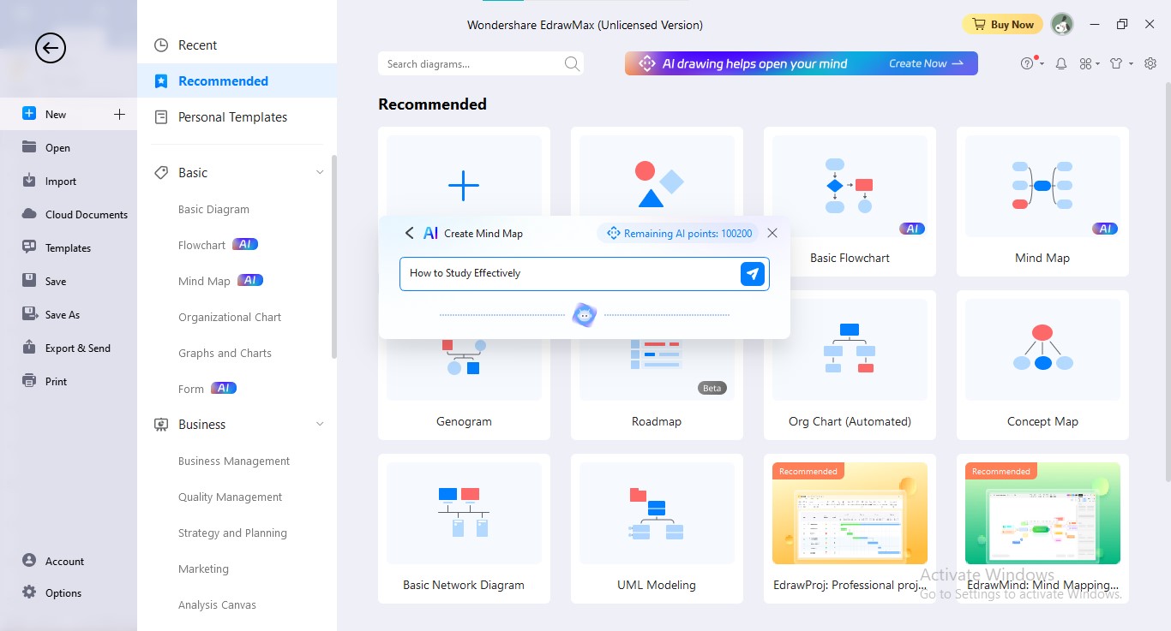This screenshot has height=631, width=1171.
Task: Click the Buy Now button
Action: point(1002,24)
